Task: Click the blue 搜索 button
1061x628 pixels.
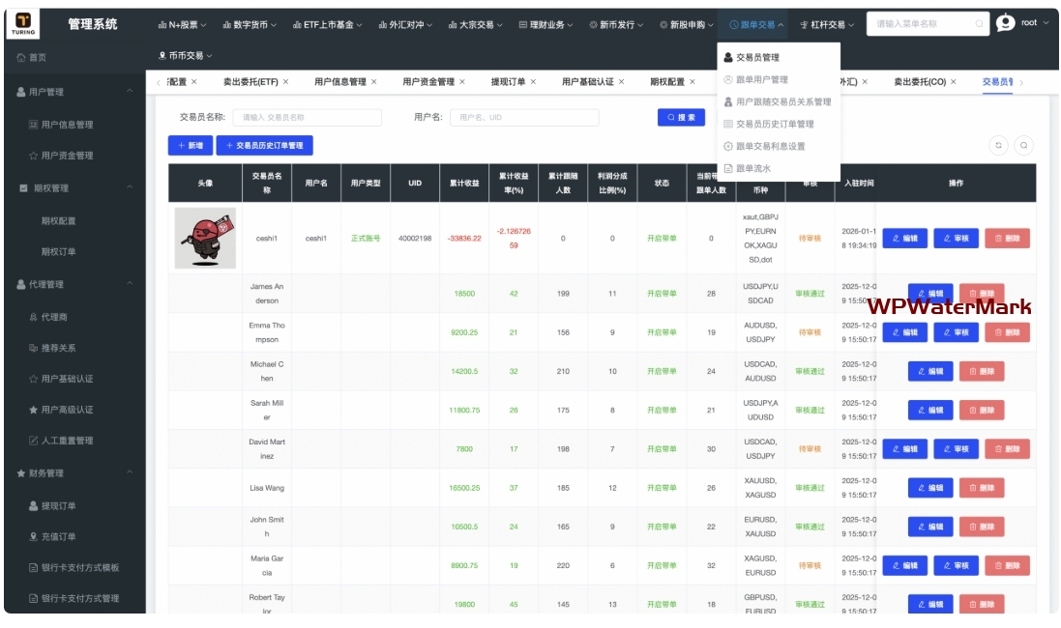Action: [x=681, y=117]
